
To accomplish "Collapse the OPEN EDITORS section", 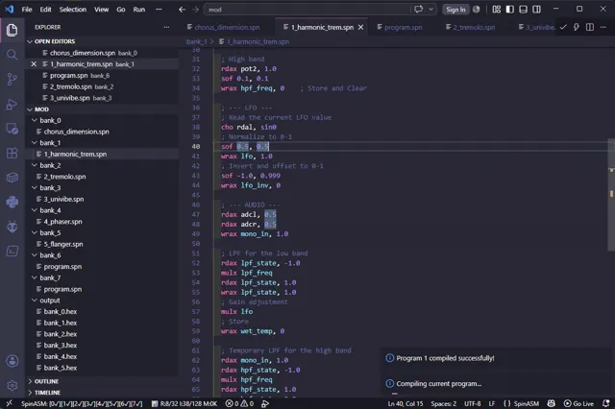I will (30, 41).
